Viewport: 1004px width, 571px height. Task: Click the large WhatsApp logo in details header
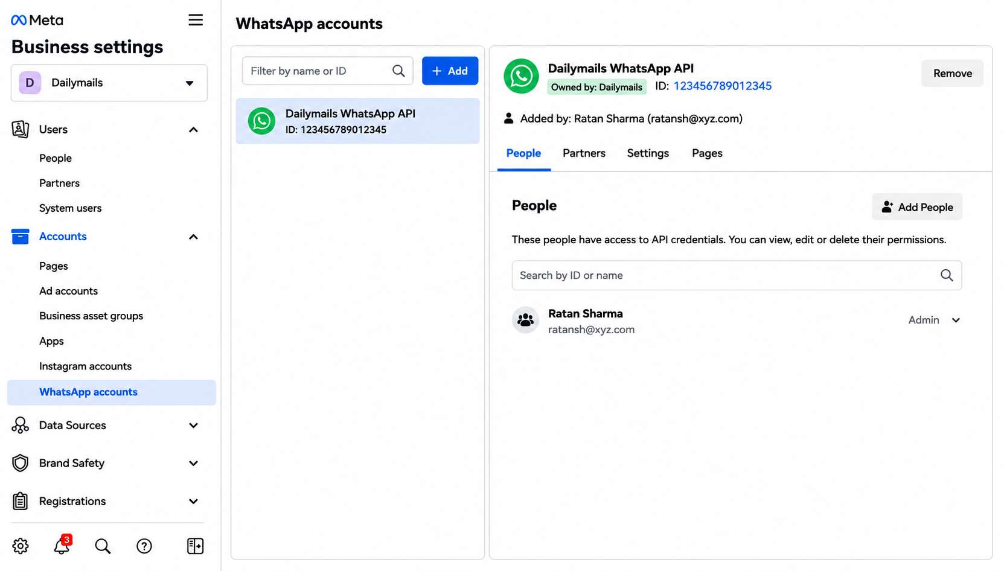(521, 76)
